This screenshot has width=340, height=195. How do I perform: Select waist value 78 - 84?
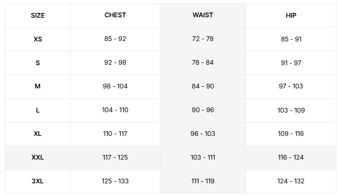click(203, 62)
